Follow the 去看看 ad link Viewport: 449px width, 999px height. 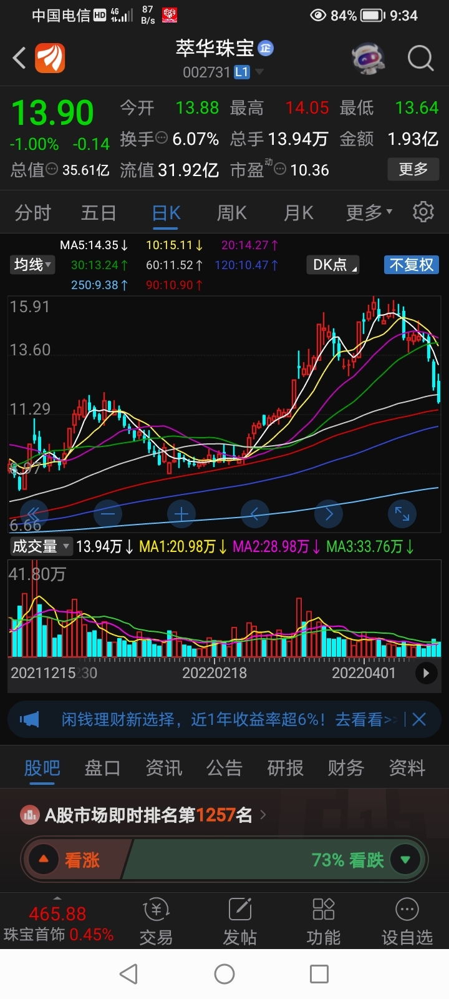pyautogui.click(x=365, y=719)
